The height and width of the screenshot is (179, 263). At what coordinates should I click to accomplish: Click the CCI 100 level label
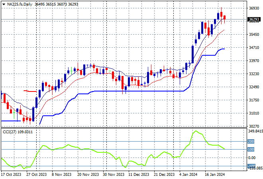pyautogui.click(x=251, y=149)
